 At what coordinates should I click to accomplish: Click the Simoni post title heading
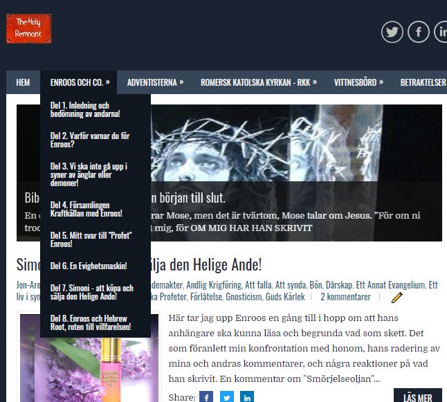point(206,264)
